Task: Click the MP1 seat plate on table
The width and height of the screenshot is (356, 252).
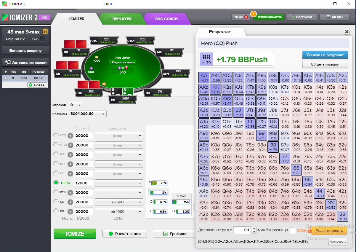Action: [176, 73]
